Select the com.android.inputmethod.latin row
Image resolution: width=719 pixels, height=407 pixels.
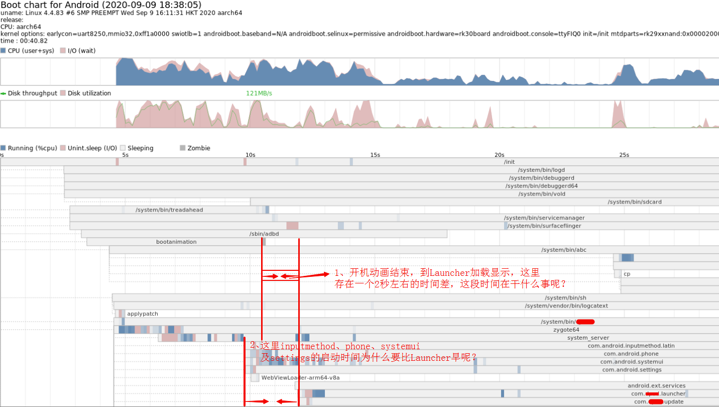tap(632, 346)
